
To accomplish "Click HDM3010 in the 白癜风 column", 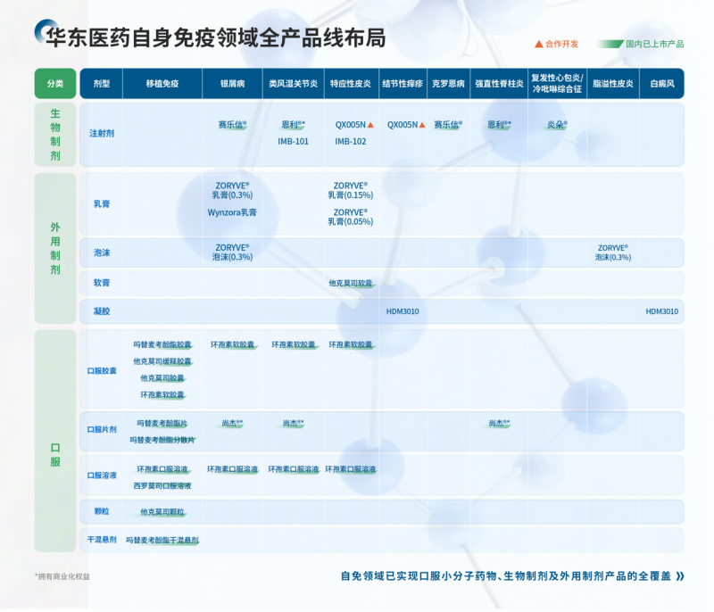I will point(661,311).
